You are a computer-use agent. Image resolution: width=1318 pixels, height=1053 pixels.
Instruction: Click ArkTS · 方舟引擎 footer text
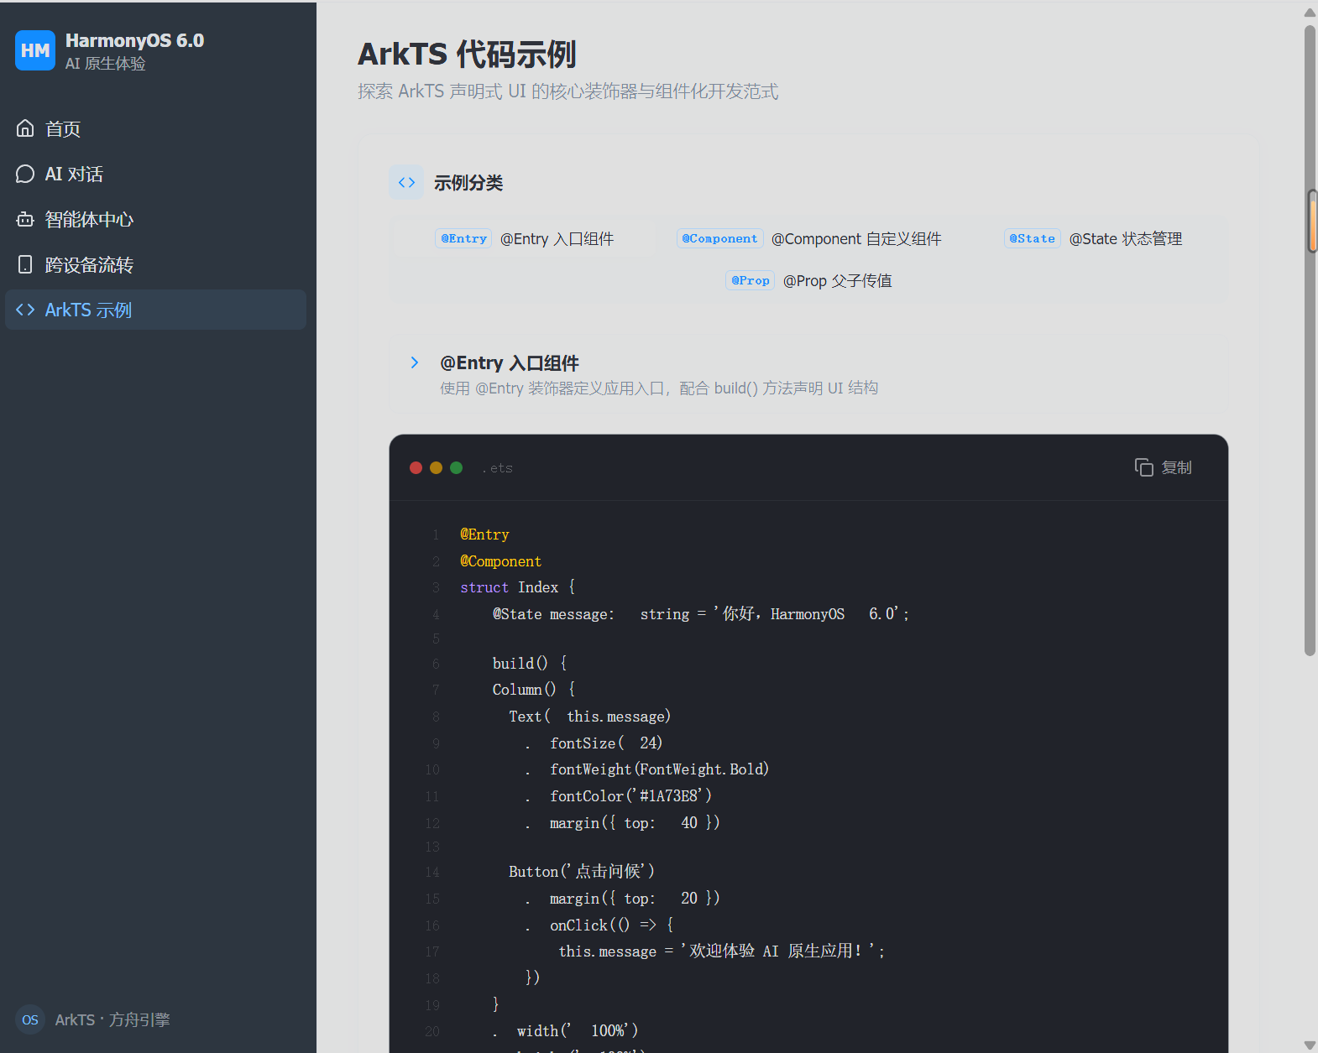pos(112,1019)
